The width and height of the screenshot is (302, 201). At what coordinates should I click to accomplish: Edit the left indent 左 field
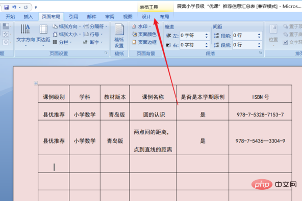point(192,36)
